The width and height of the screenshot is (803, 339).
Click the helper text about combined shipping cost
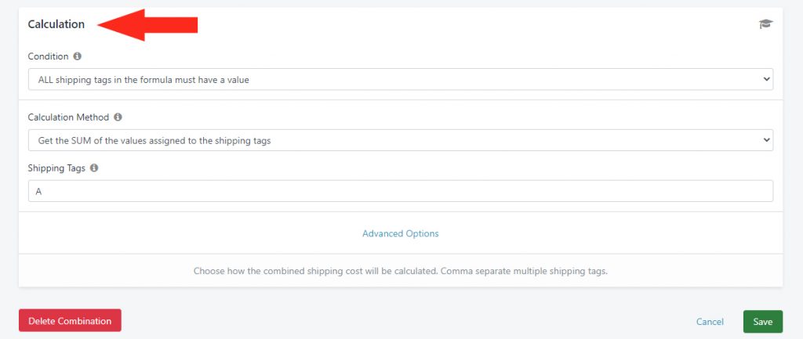click(401, 271)
